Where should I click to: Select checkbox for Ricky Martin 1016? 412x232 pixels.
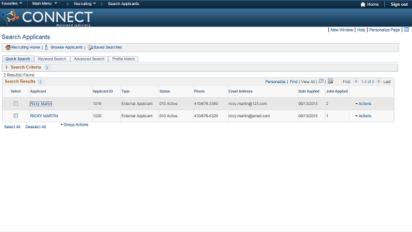coord(15,104)
